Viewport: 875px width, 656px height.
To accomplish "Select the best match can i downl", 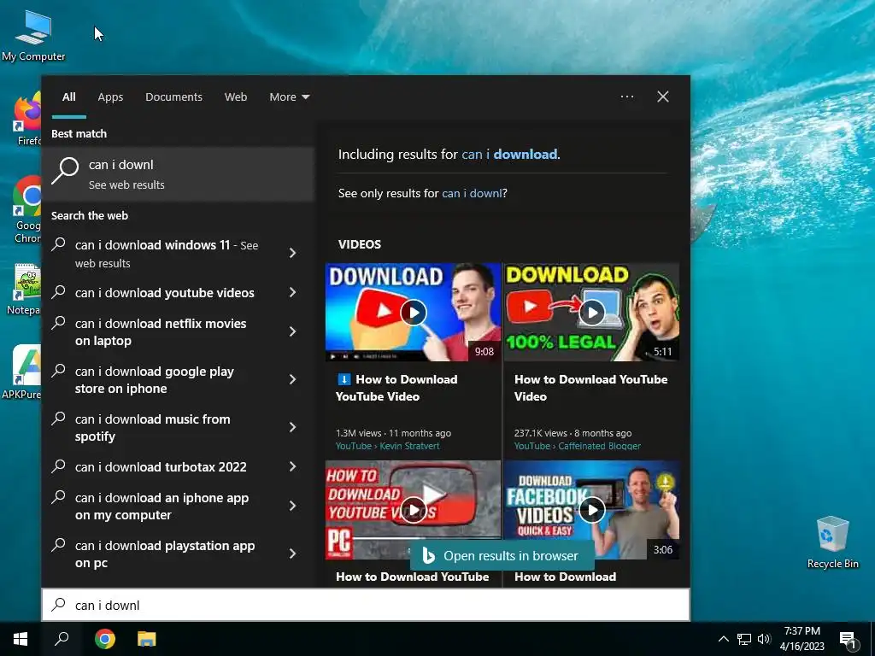I will pos(179,174).
